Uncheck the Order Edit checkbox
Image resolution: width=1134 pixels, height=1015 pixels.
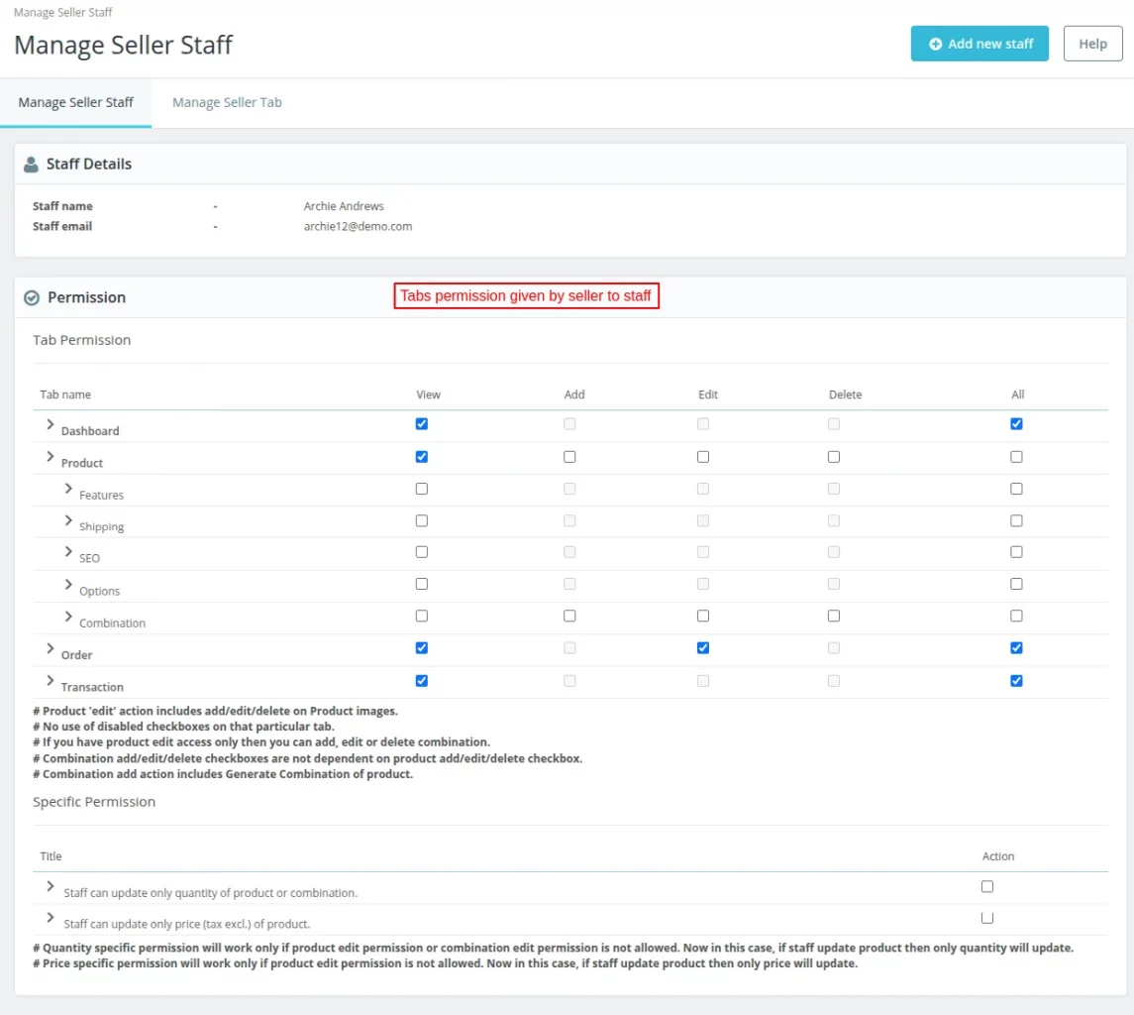[703, 648]
